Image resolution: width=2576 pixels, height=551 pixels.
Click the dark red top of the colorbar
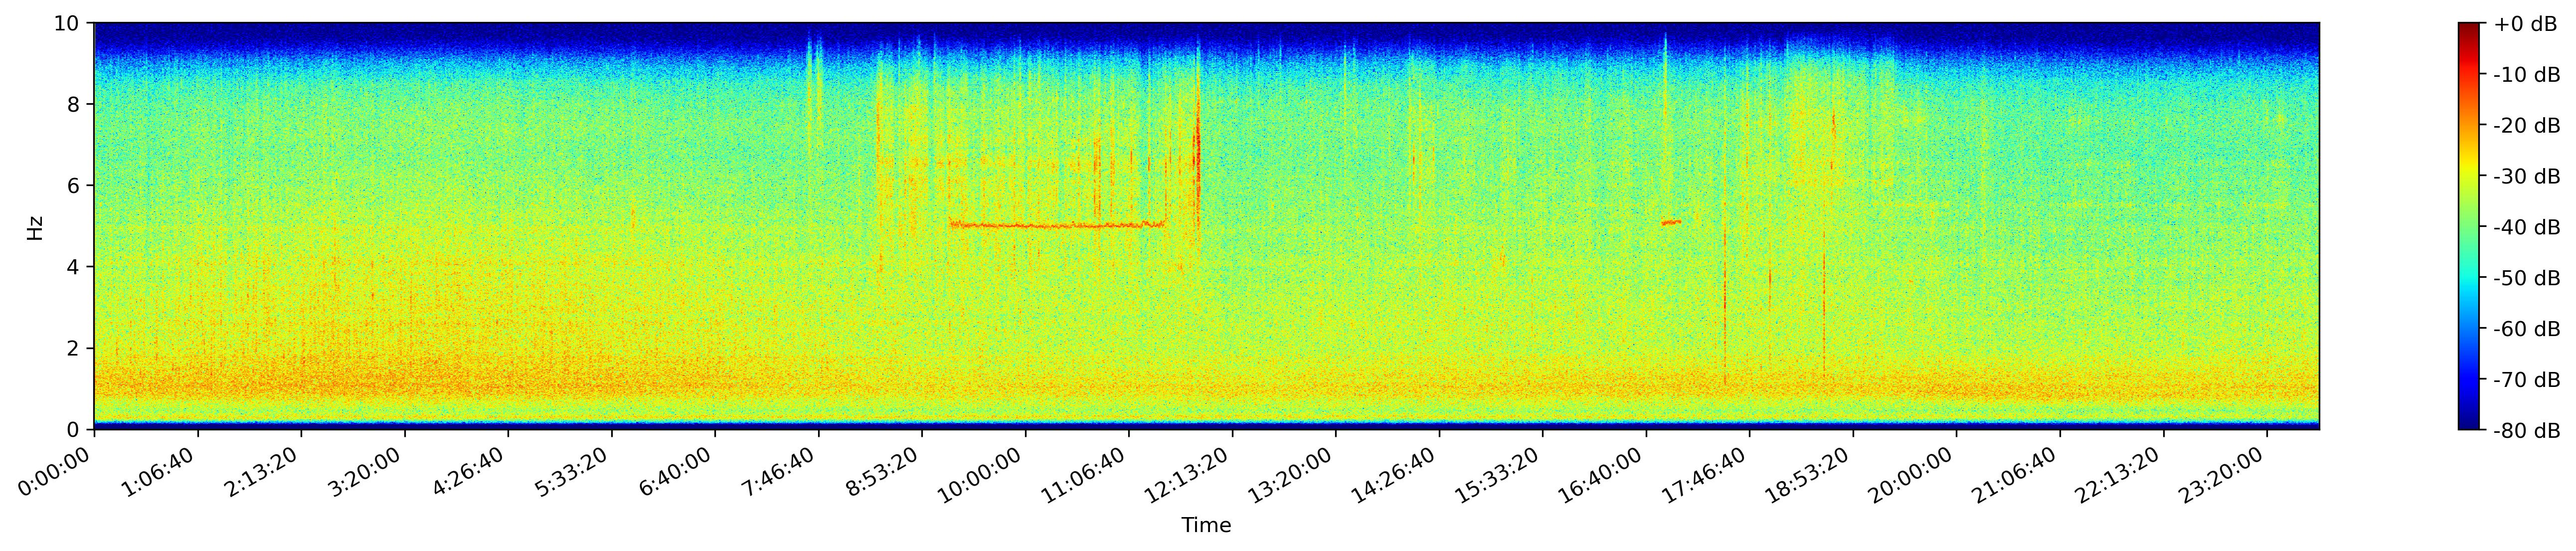click(x=2470, y=27)
